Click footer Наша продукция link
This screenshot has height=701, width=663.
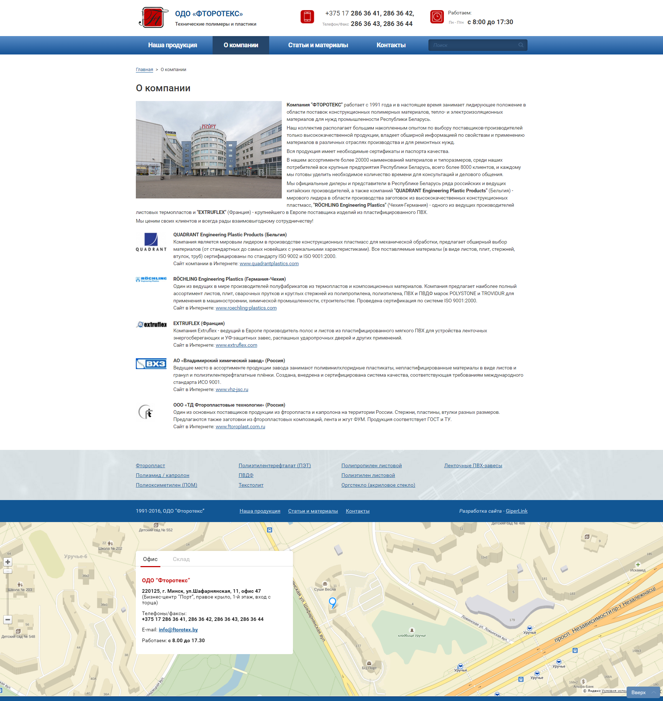pos(260,511)
